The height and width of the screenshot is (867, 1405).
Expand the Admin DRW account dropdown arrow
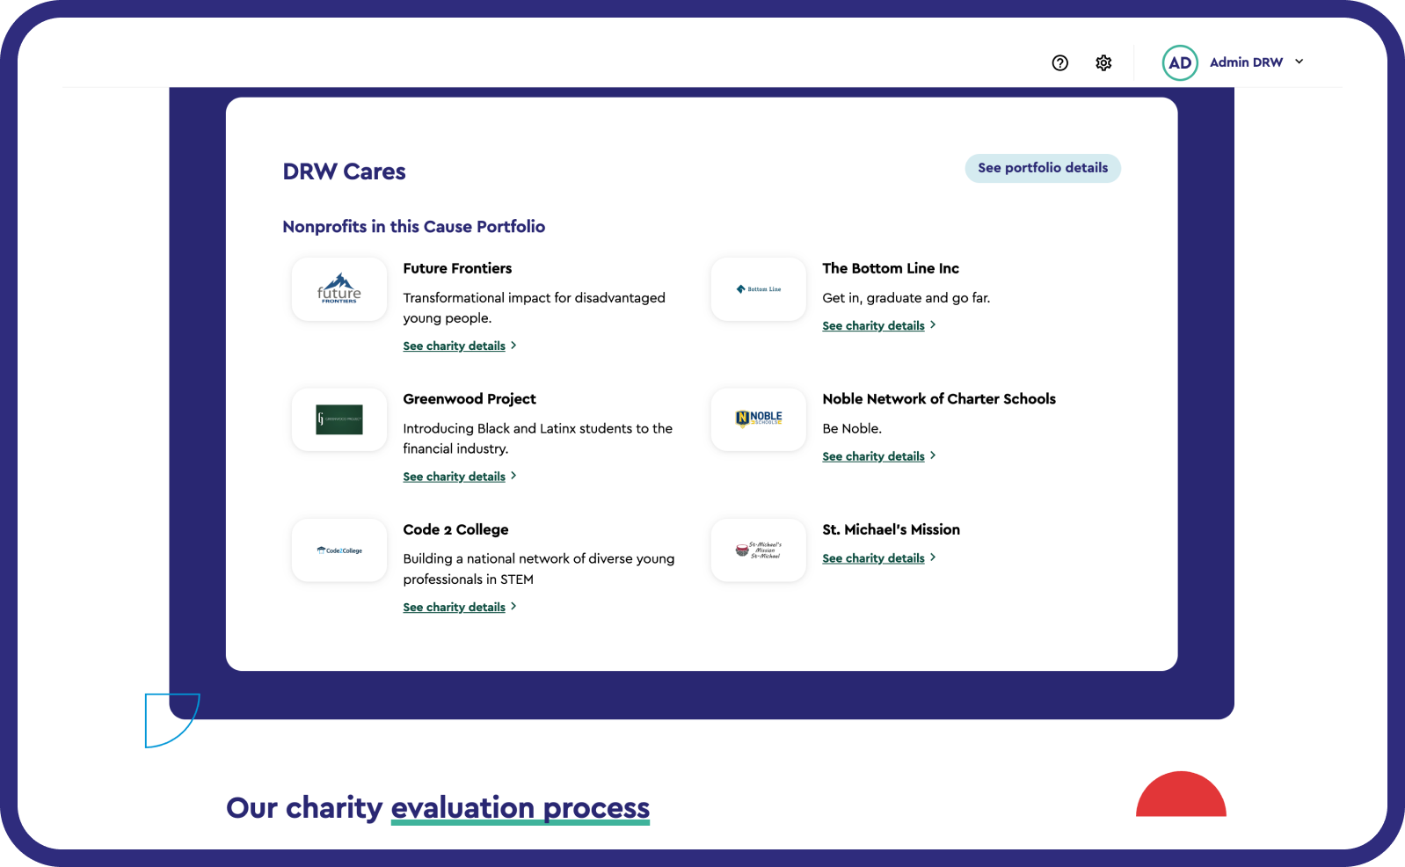pos(1299,62)
